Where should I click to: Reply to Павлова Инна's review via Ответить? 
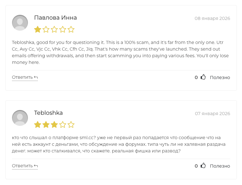coord(25,77)
